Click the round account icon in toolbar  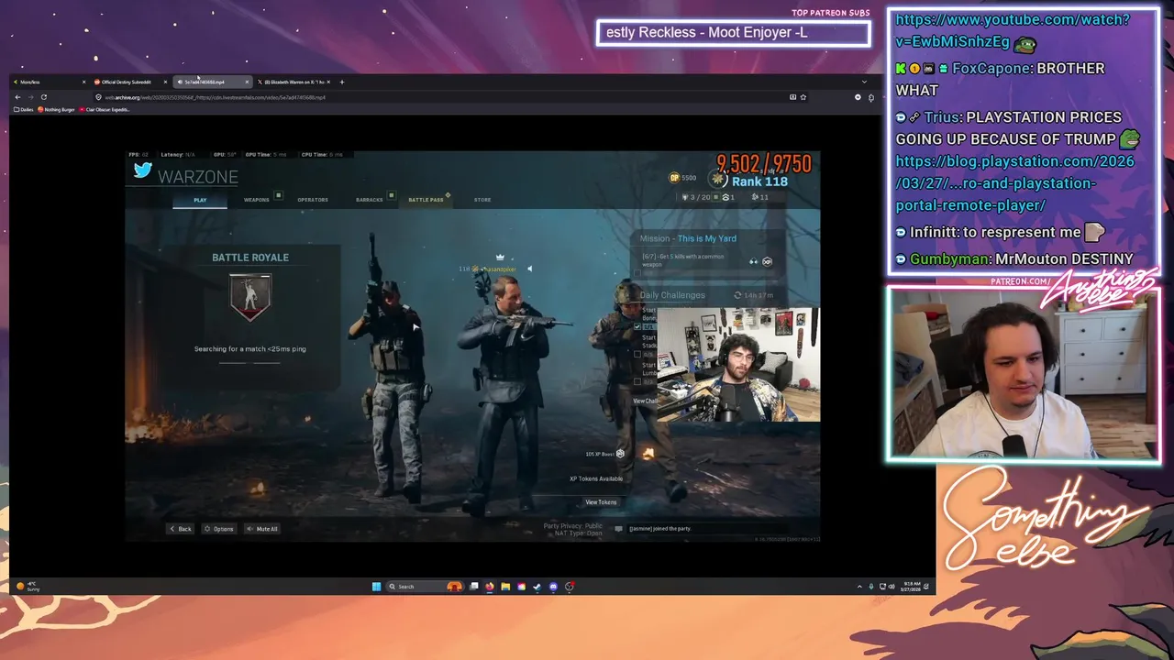pyautogui.click(x=858, y=97)
